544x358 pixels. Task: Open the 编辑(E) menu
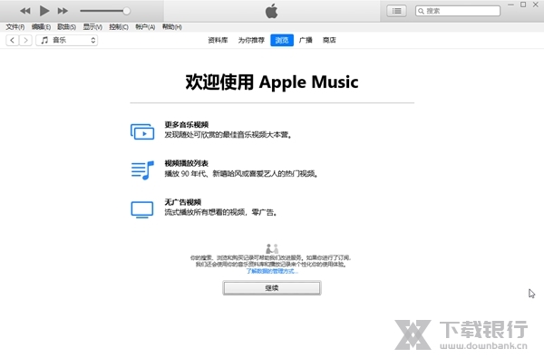click(x=41, y=26)
